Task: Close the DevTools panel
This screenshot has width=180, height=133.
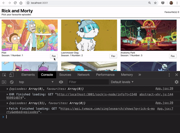Action: (x=177, y=75)
